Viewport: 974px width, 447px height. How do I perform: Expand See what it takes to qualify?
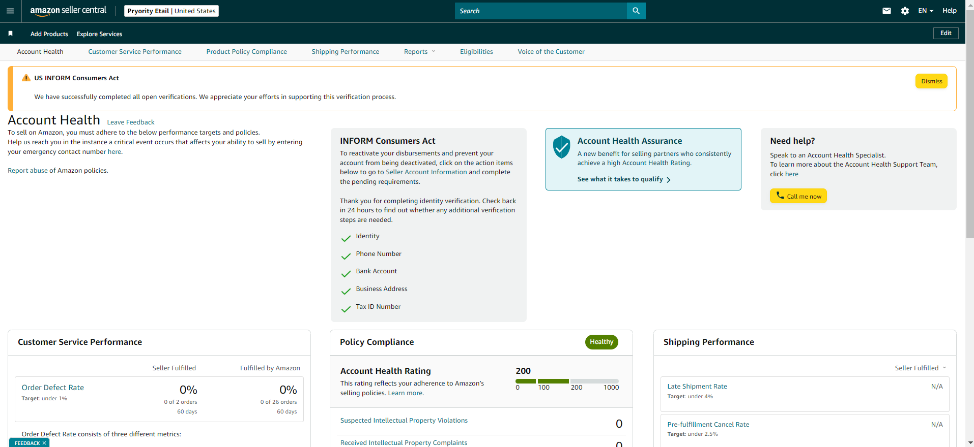[x=624, y=179]
